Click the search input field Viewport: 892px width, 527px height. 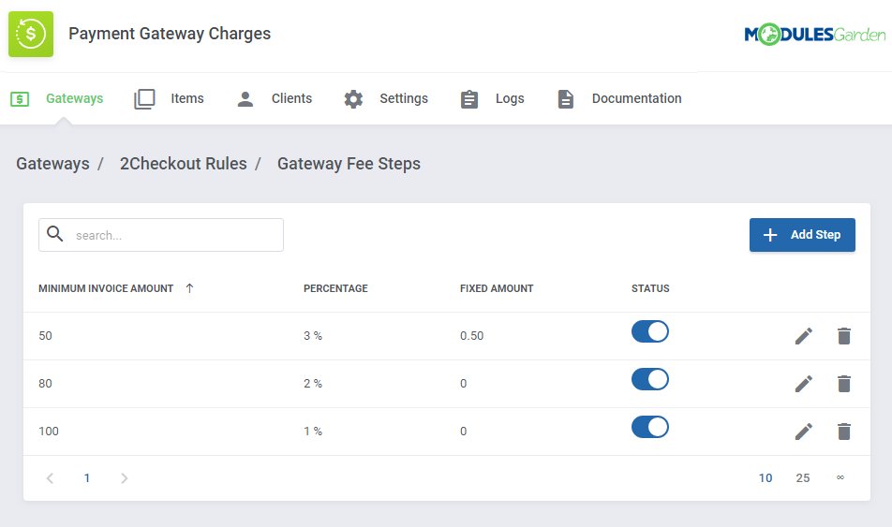coord(161,235)
